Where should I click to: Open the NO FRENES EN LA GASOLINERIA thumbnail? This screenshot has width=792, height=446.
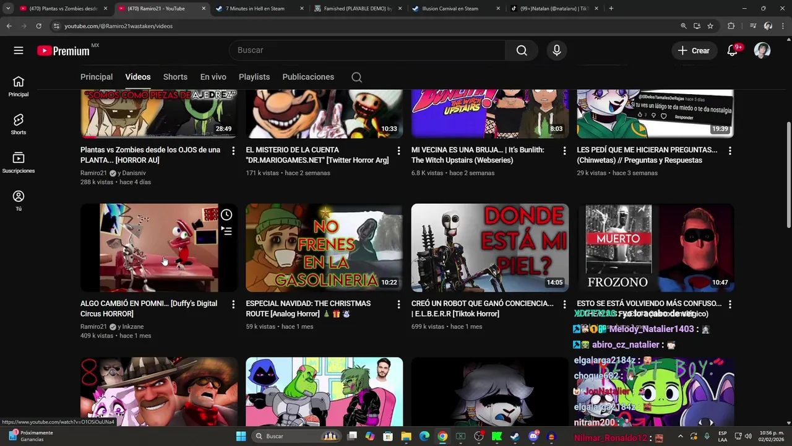[x=324, y=248]
